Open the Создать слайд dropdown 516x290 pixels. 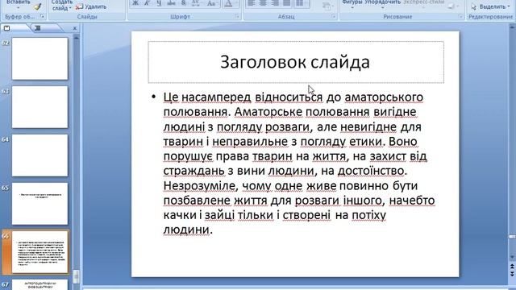pos(61,6)
